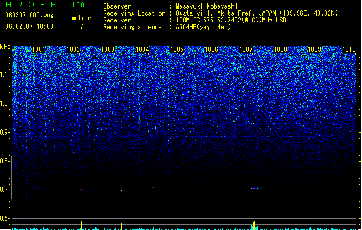Click the 1009 time marker label

pyautogui.click(x=315, y=49)
